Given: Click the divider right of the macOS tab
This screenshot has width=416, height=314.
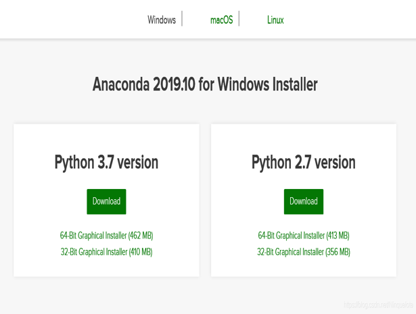Looking at the screenshot, I should coord(239,18).
